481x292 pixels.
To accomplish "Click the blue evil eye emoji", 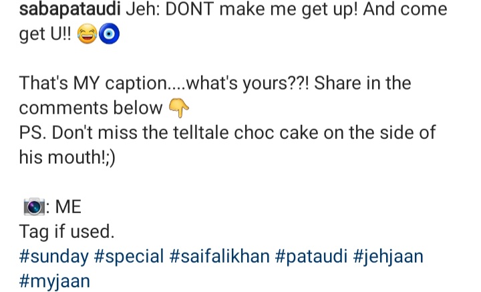I will (x=109, y=35).
